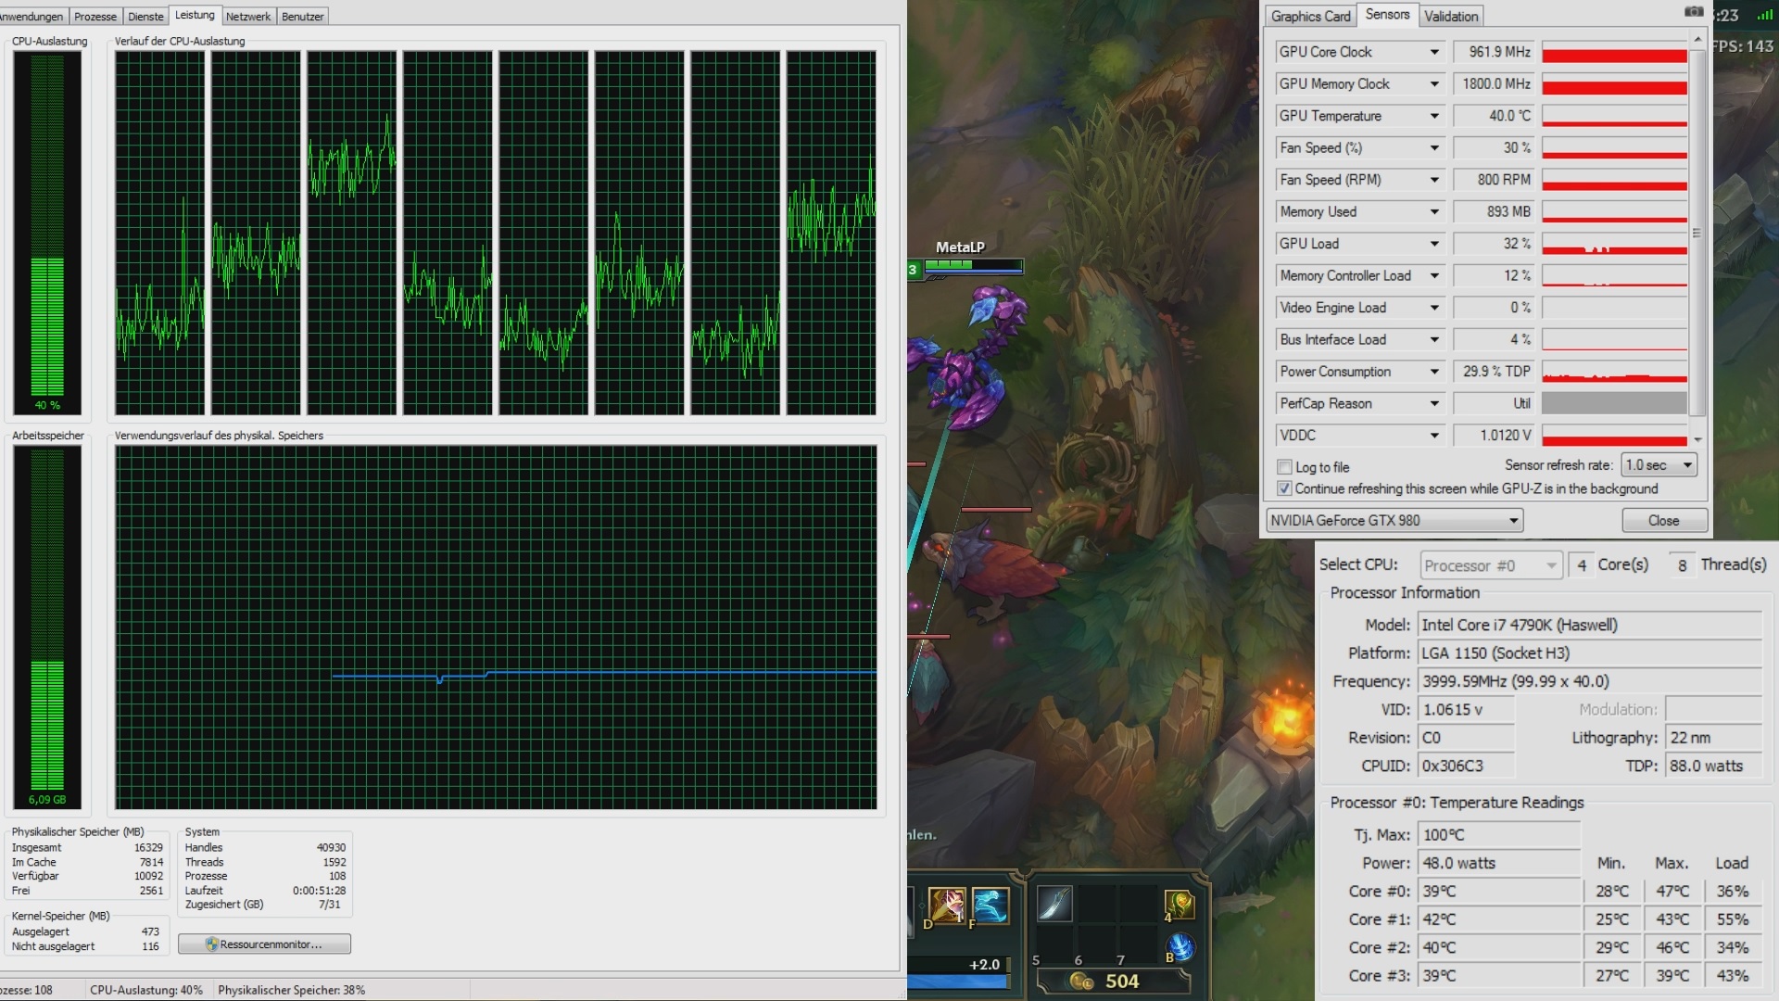This screenshot has height=1001, width=1779.
Task: Uncheck Continue refreshing in background option
Action: (1284, 488)
